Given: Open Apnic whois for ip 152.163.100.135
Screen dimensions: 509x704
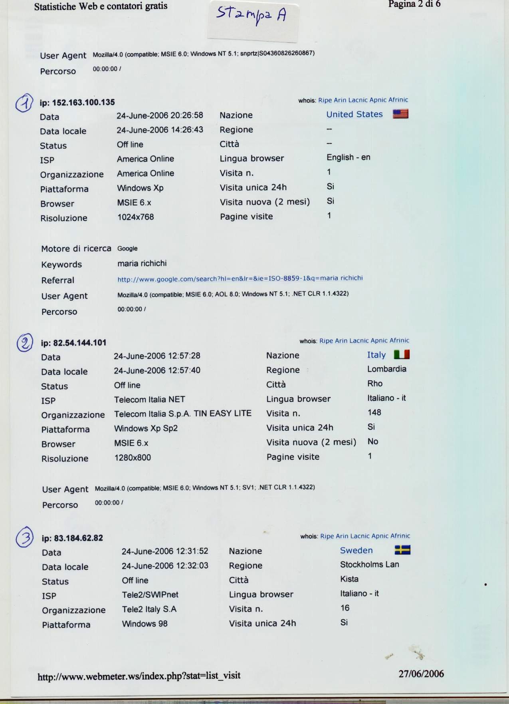Looking at the screenshot, I should [x=378, y=100].
